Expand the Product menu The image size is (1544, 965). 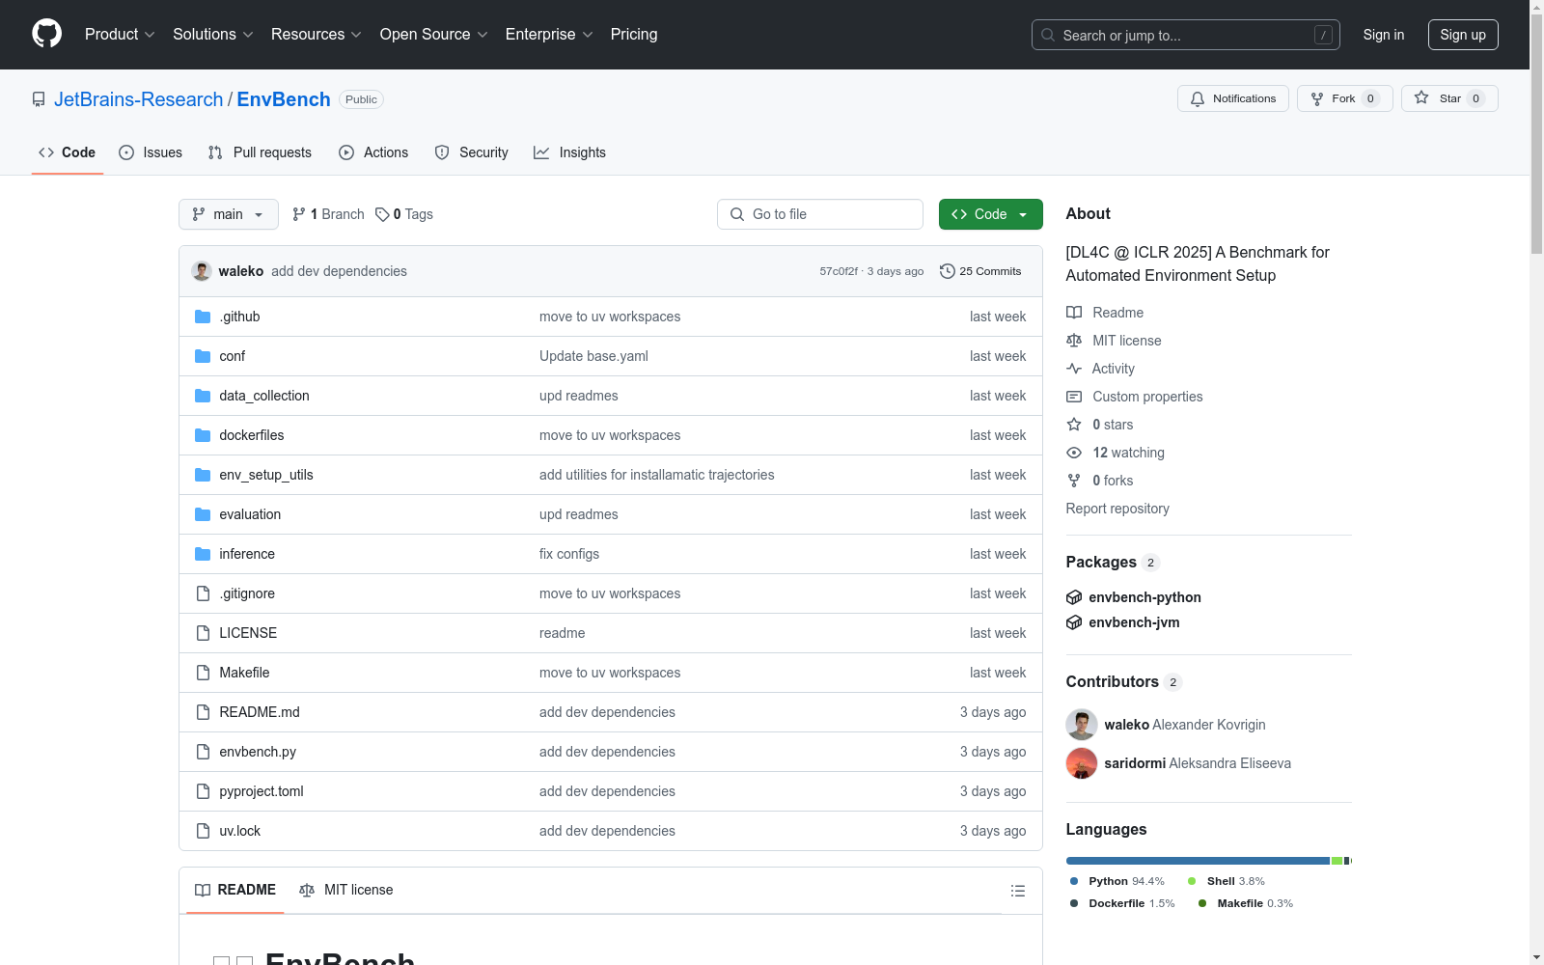pyautogui.click(x=120, y=35)
